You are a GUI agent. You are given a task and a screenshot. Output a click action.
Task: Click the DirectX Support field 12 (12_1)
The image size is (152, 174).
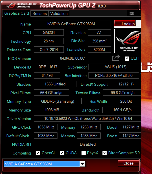[125, 84]
